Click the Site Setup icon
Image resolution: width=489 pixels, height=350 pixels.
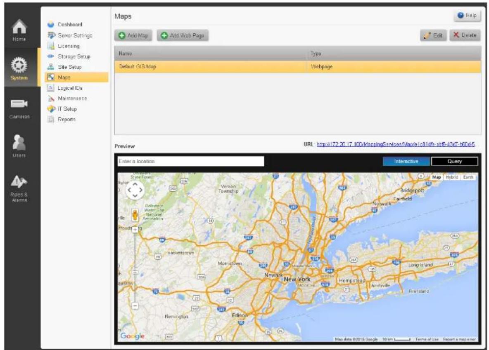(x=51, y=67)
